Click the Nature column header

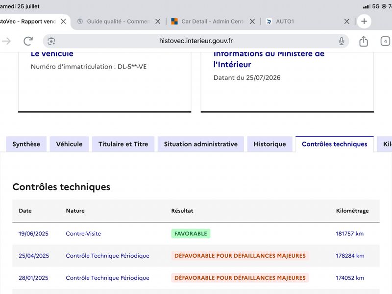coord(75,211)
